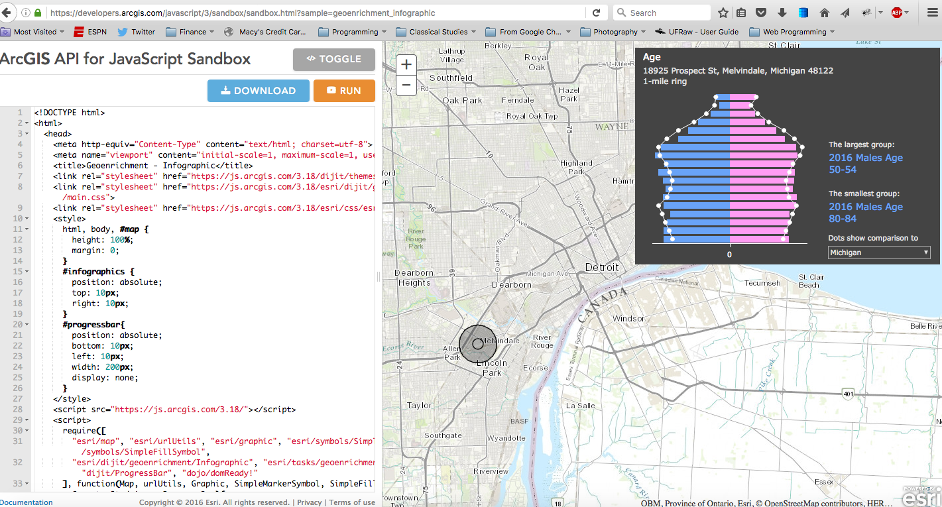Viewport: 942px width, 507px height.
Task: Collapse the #progressbar fold on line 20
Action: point(26,325)
